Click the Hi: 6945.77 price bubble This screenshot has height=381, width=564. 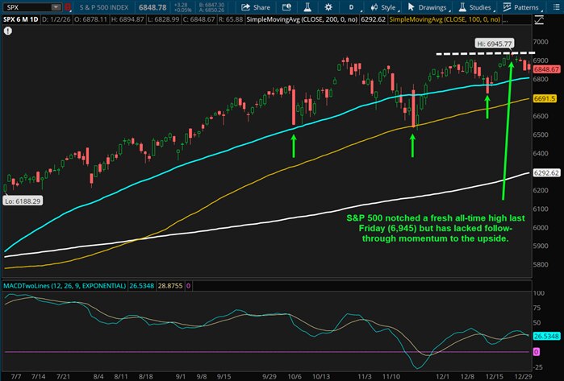[x=495, y=43]
